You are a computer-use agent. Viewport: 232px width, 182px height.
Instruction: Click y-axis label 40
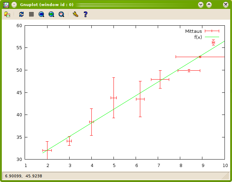point(19,115)
